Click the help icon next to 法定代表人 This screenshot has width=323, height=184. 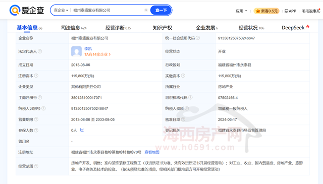pyautogui.click(x=40, y=51)
